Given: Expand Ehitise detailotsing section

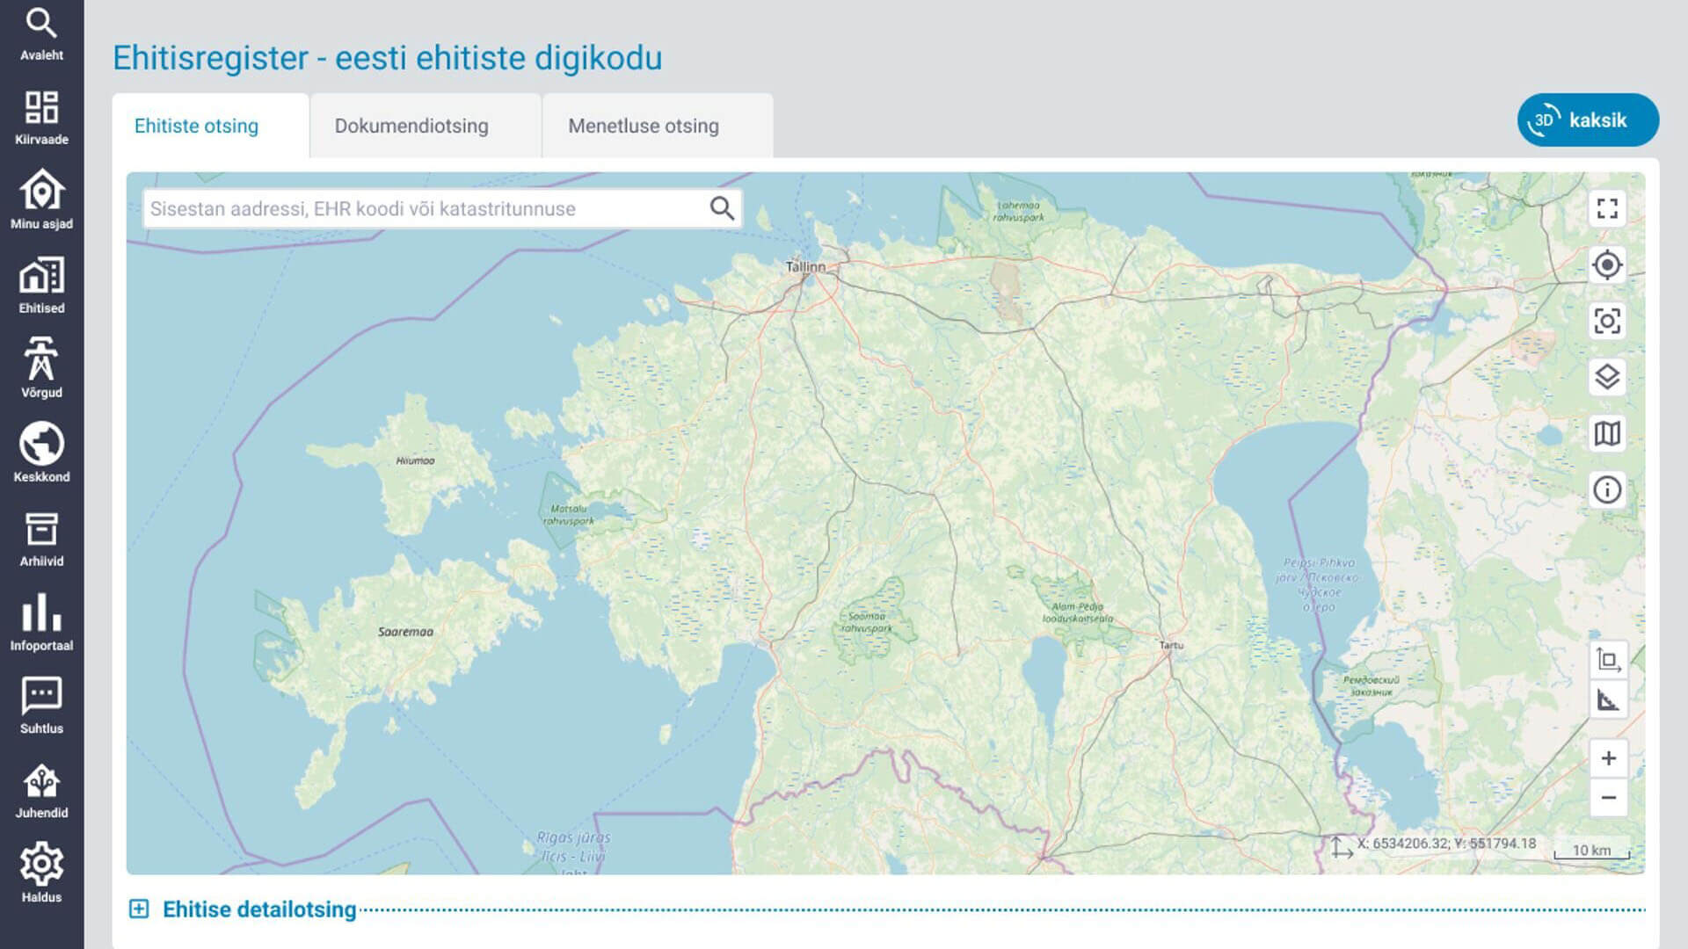Looking at the screenshot, I should tap(139, 909).
